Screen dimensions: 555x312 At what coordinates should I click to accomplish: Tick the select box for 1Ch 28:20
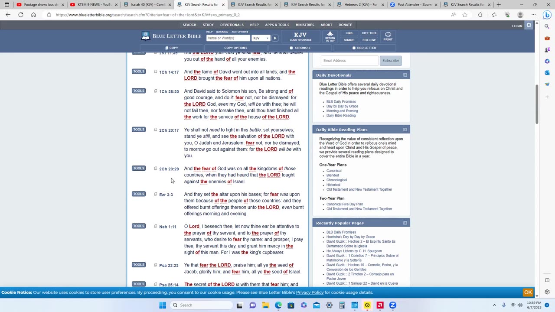pos(156,91)
